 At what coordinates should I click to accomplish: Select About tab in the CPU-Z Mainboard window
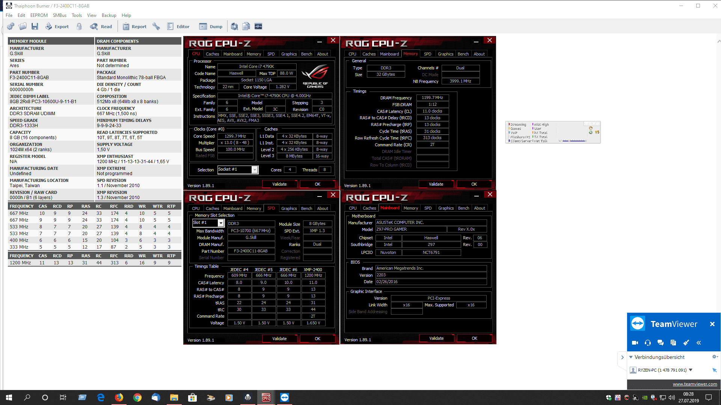point(479,208)
